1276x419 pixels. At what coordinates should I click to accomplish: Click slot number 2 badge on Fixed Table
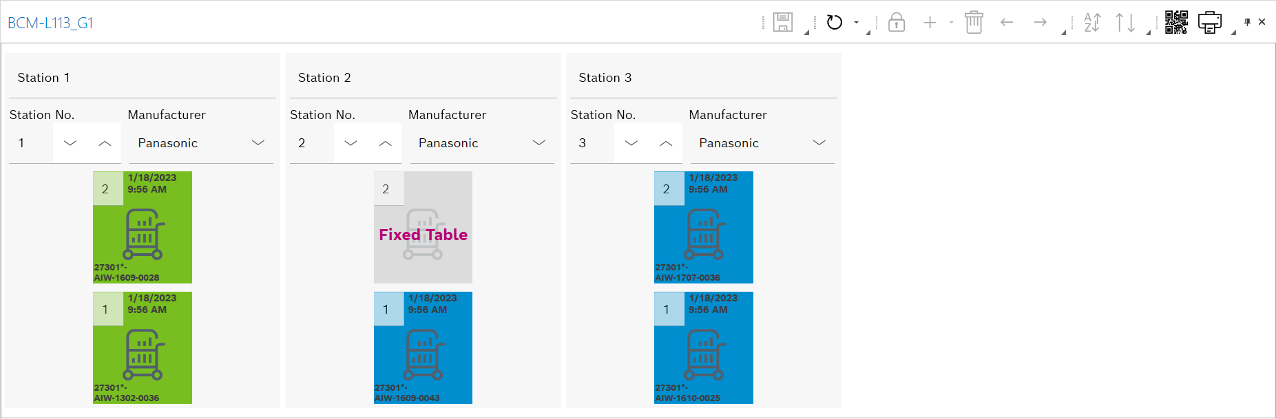pyautogui.click(x=389, y=189)
